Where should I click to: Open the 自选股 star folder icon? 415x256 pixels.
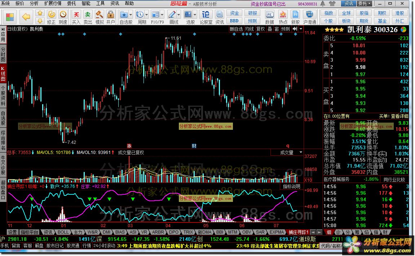pyautogui.click(x=124, y=14)
